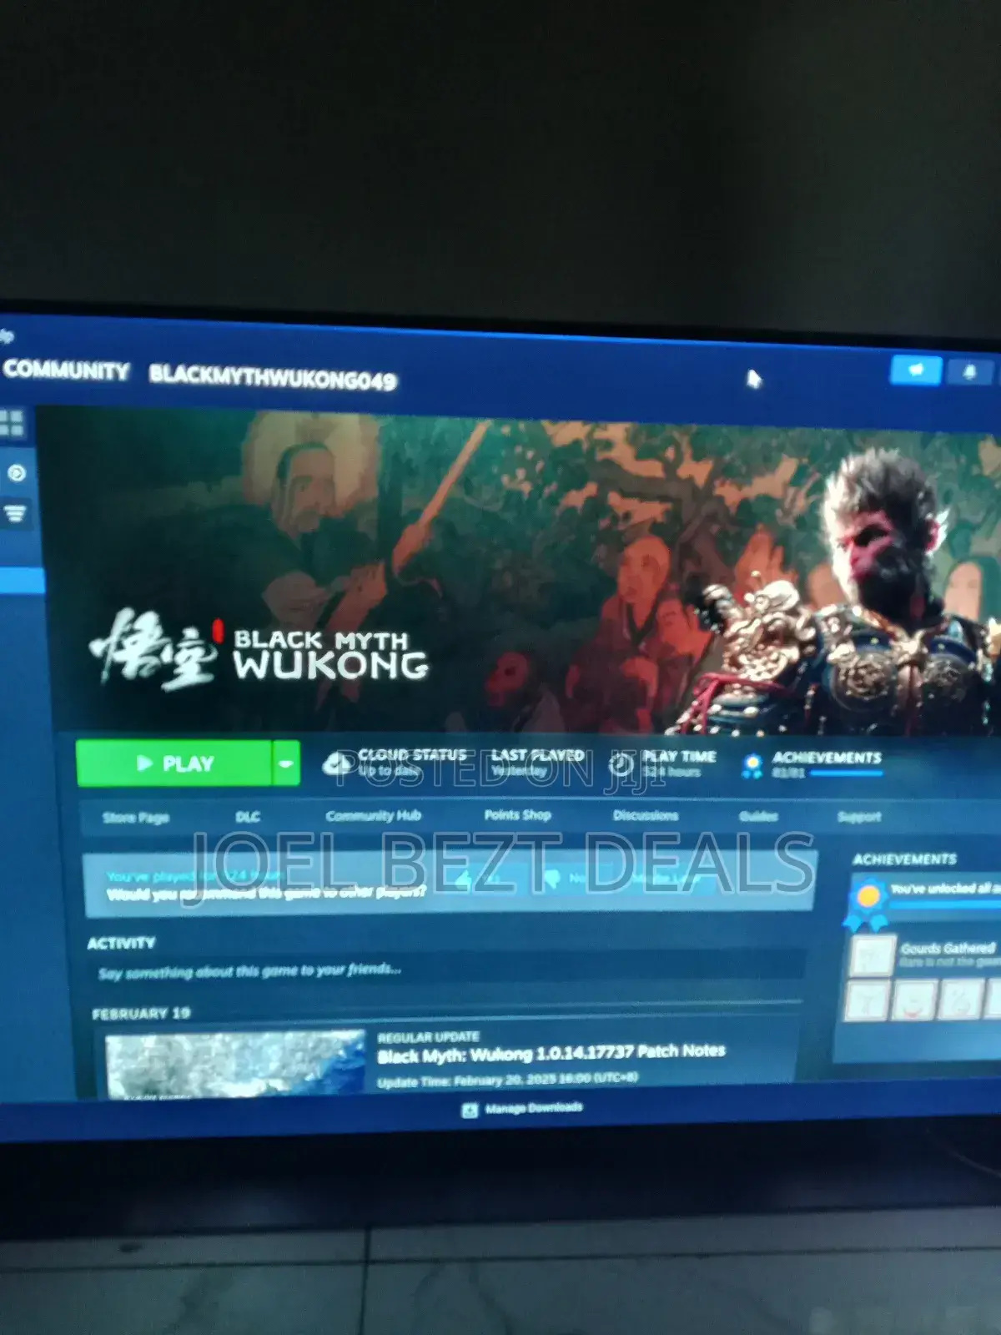Click the LAST PLAYED Yesterday stat
This screenshot has width=1001, height=1335.
[537, 763]
